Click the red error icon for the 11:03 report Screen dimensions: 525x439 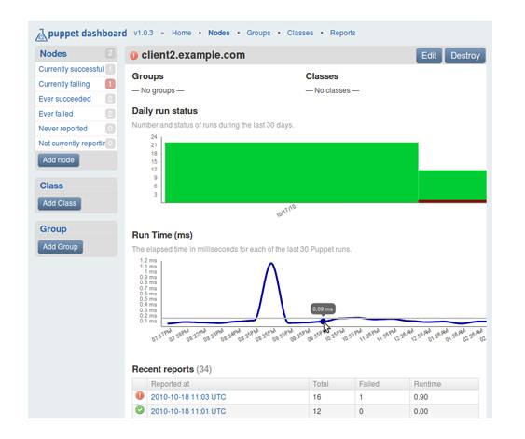tap(140, 396)
